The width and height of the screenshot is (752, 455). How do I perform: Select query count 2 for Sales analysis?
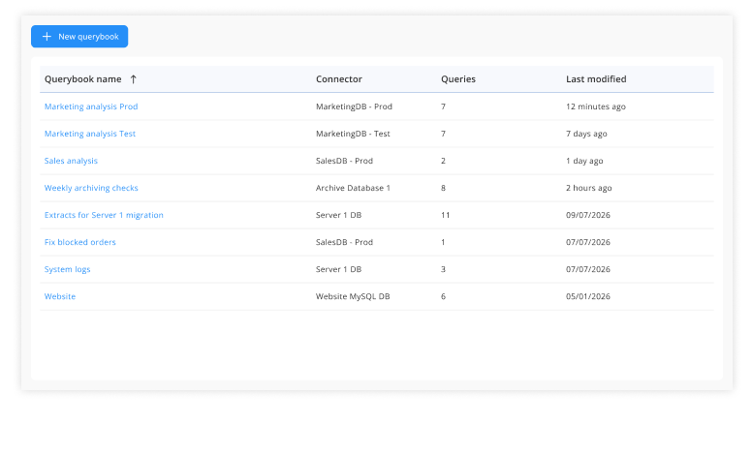click(x=443, y=161)
